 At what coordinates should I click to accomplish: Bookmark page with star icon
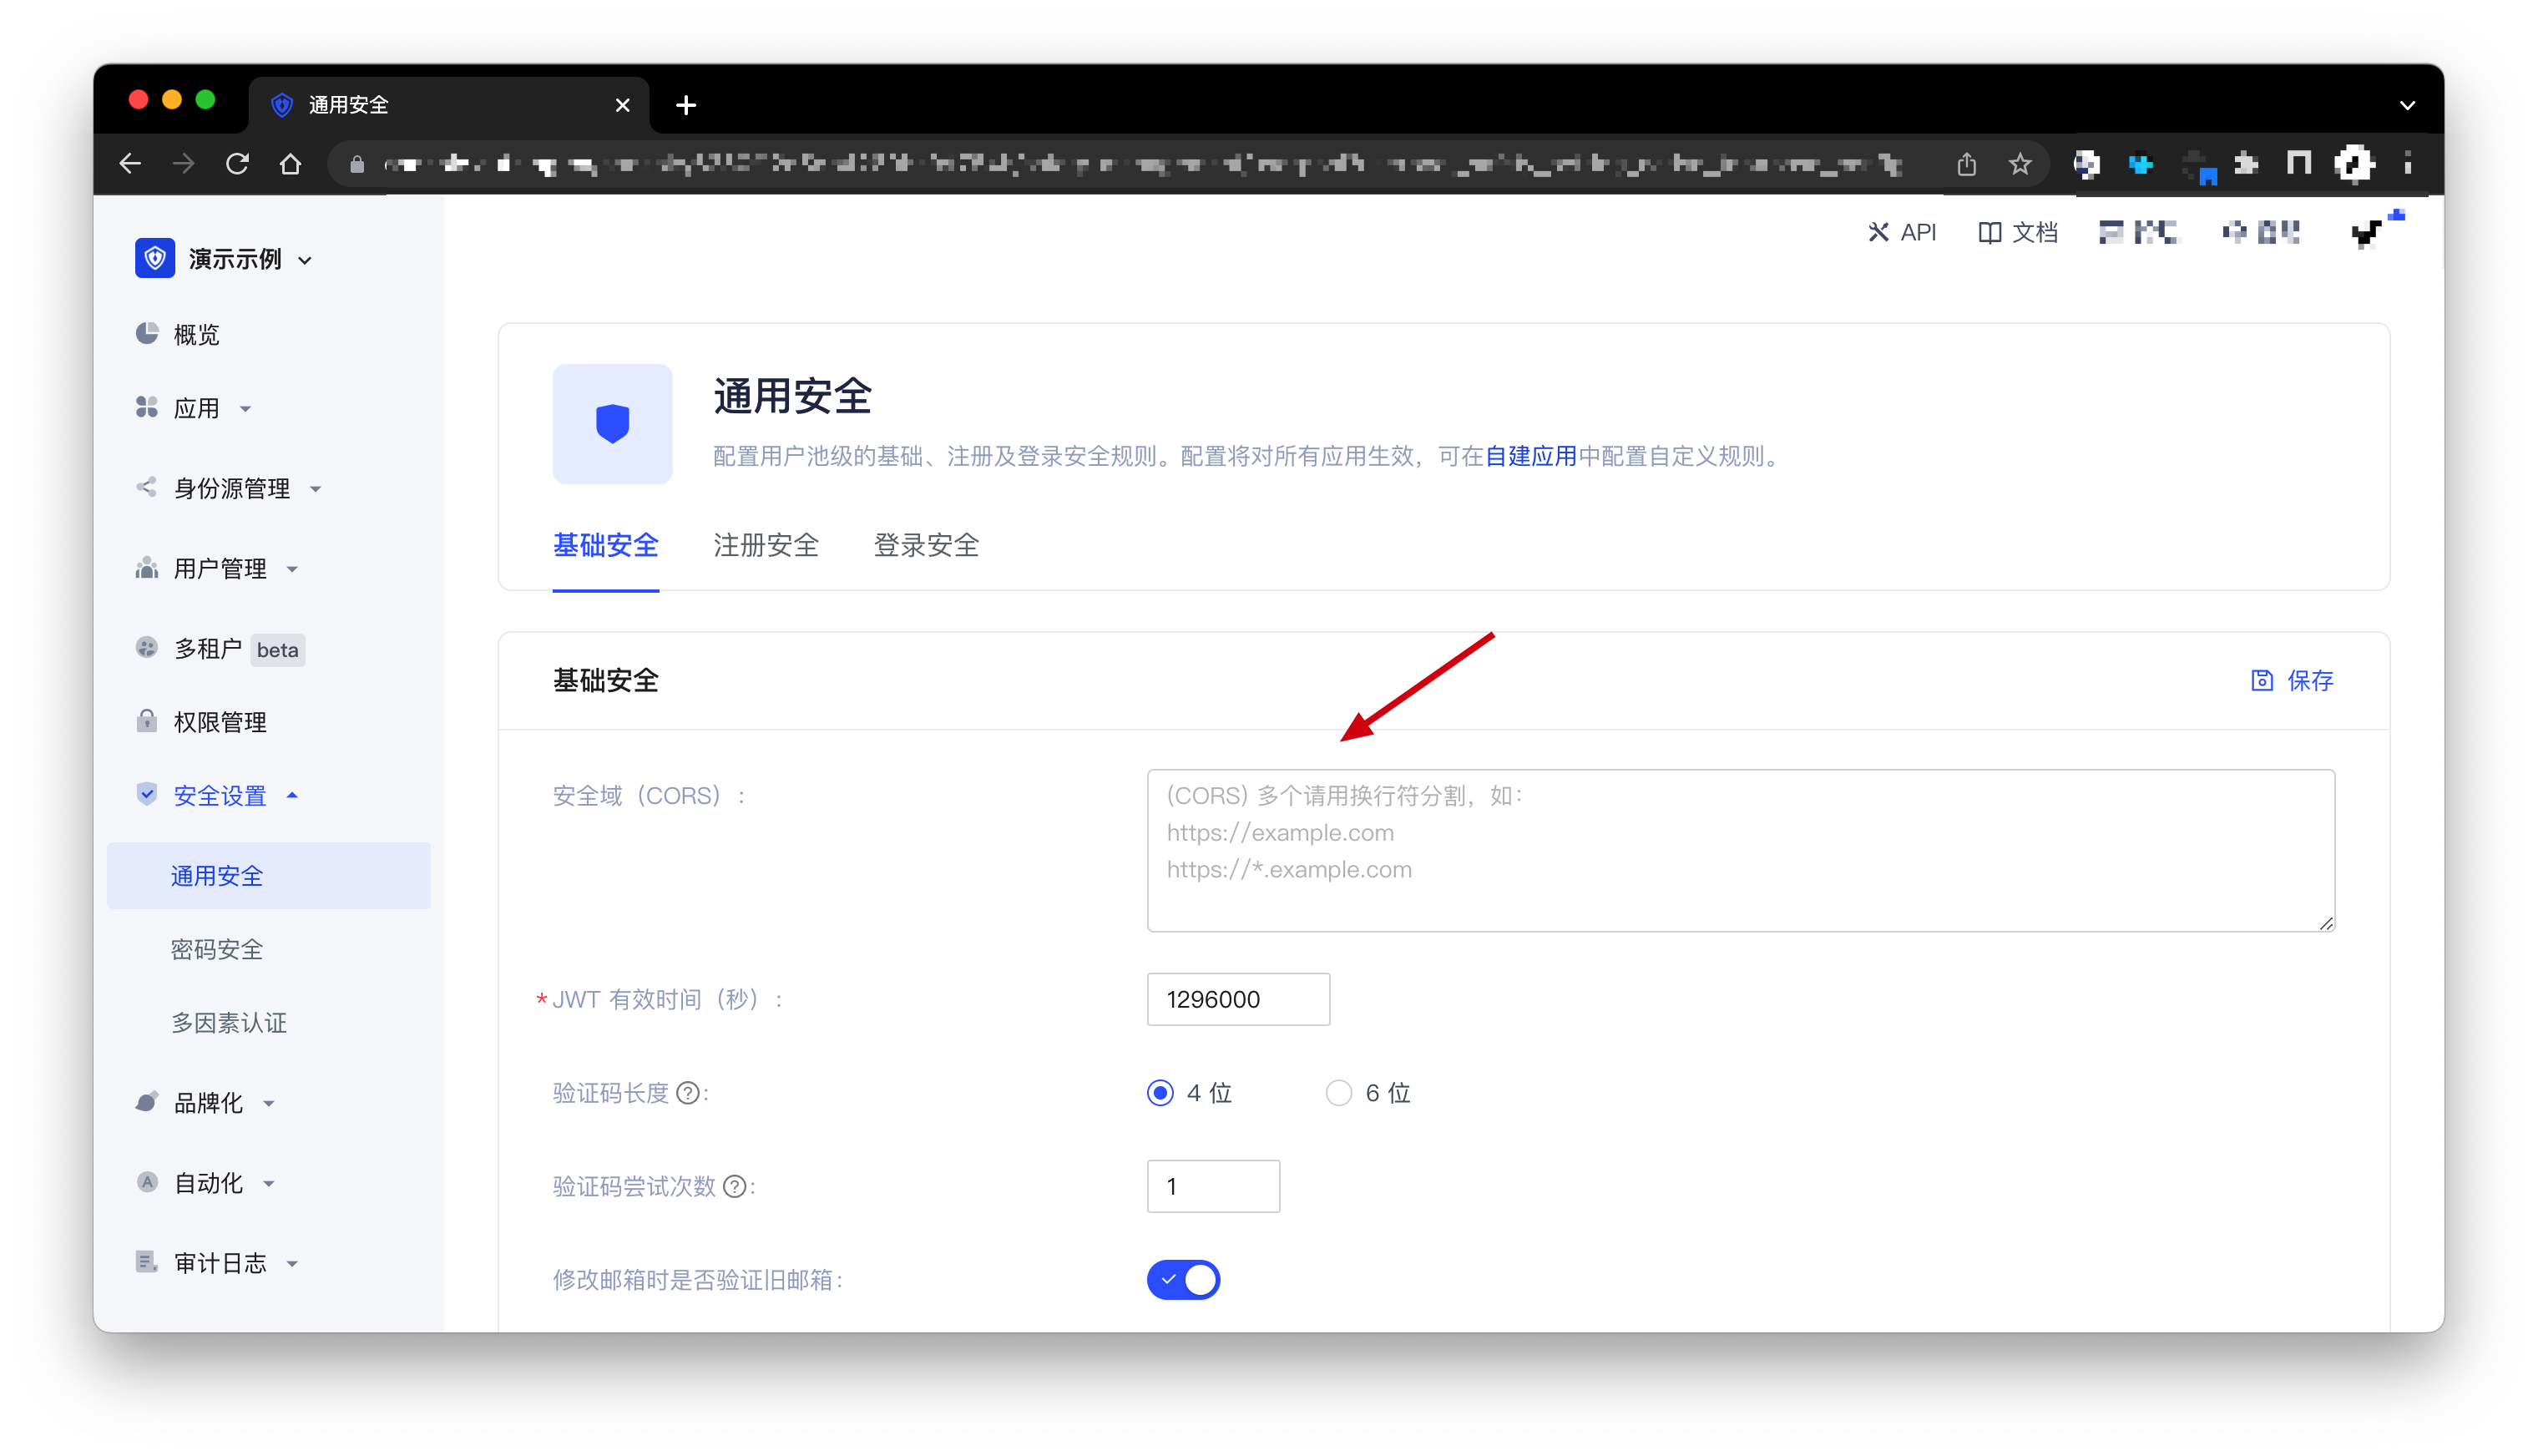[x=2019, y=164]
